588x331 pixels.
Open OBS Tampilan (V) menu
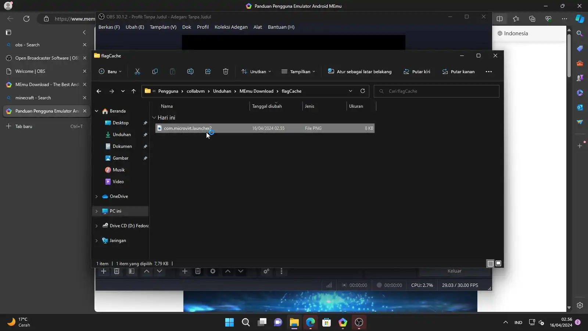163,27
